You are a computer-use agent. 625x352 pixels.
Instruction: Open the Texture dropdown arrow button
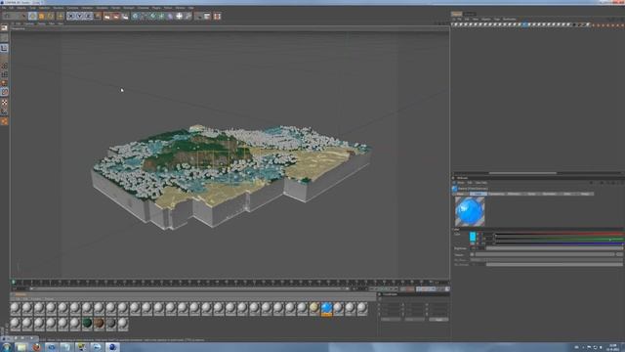pyautogui.click(x=473, y=254)
